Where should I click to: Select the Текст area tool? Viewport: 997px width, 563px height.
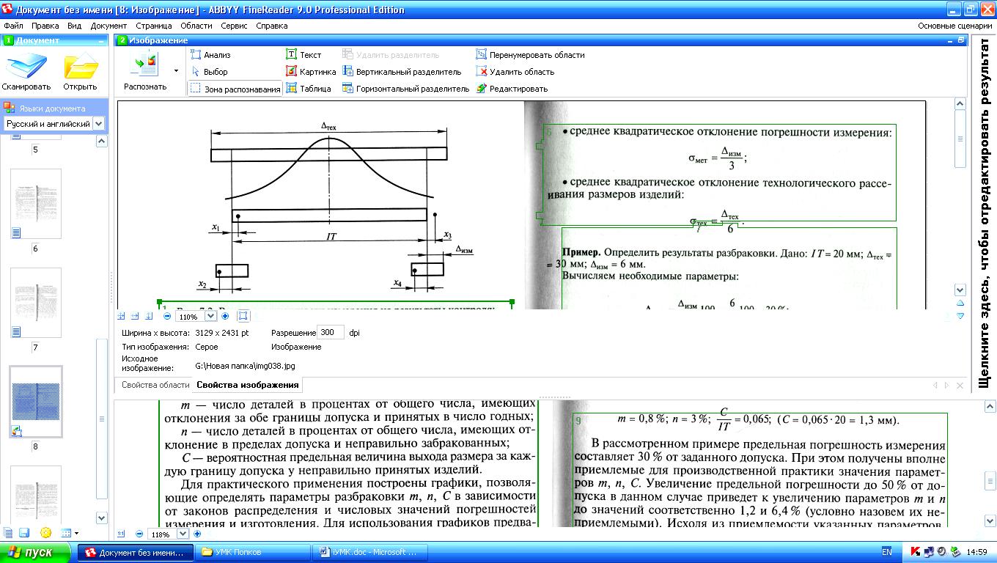(x=304, y=55)
